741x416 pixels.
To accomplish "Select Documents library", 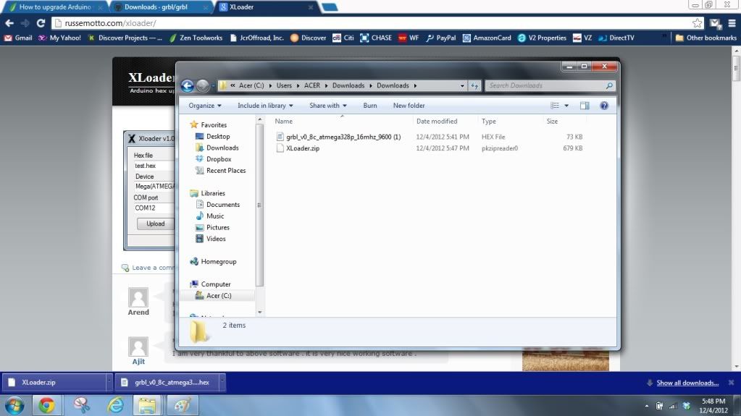I will point(222,205).
